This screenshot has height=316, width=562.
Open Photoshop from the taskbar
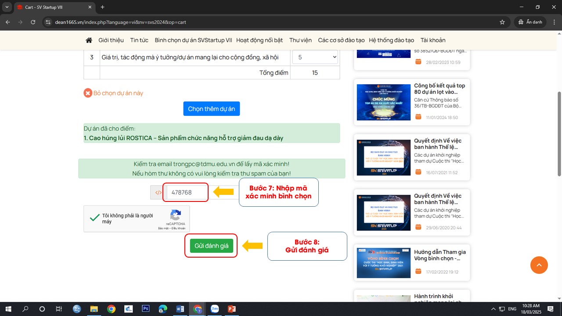pos(146,309)
